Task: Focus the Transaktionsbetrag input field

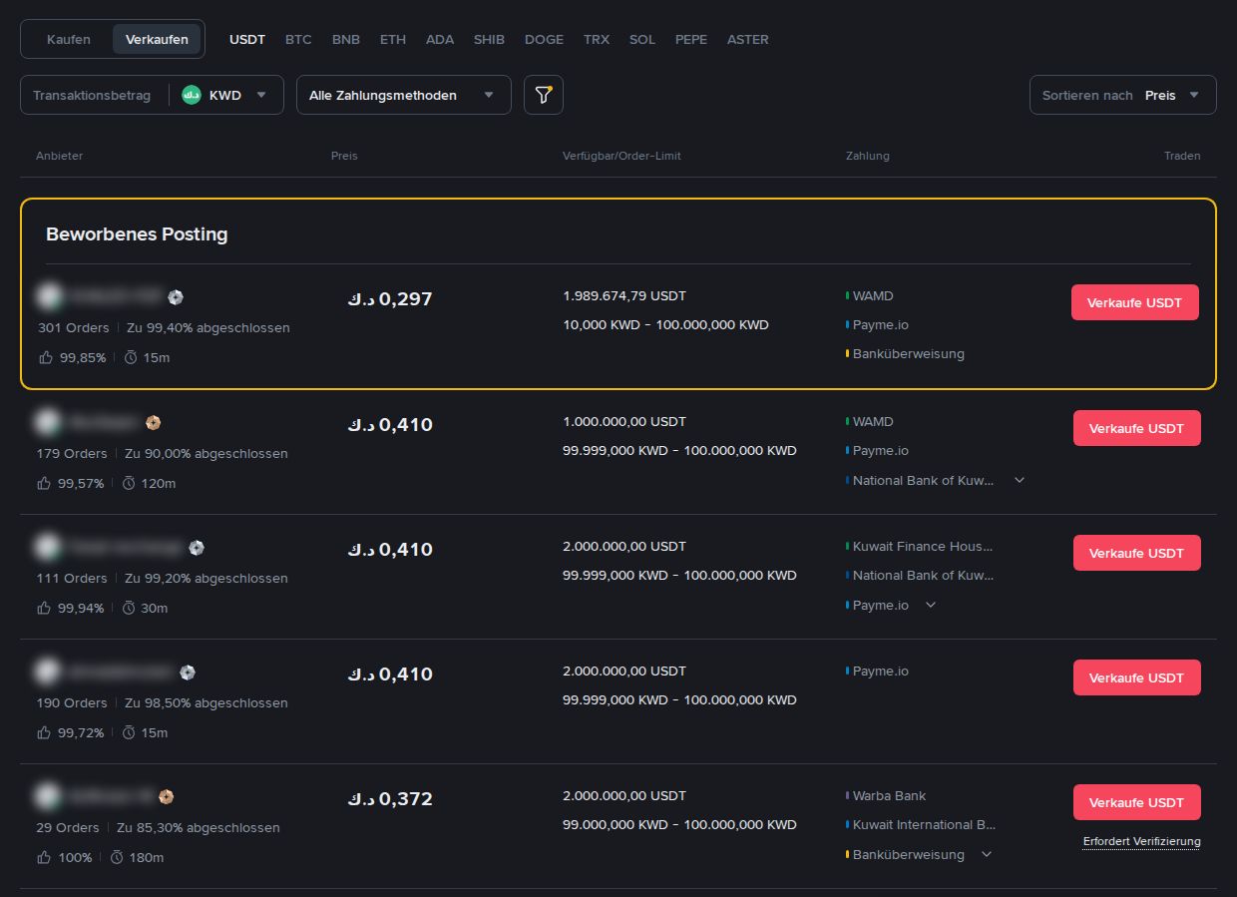Action: 92,95
